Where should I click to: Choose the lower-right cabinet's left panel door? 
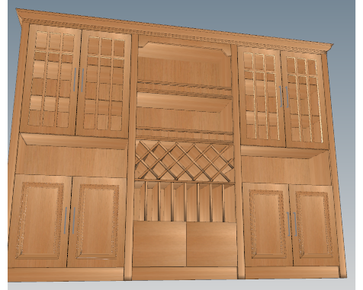click(268, 225)
